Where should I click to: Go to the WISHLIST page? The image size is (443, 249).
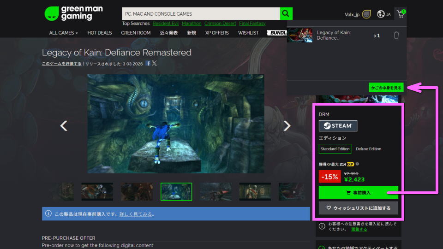click(x=248, y=33)
